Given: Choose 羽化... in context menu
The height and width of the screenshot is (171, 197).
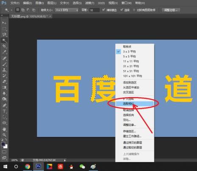Looking at the screenshot, I should (x=135, y=120).
